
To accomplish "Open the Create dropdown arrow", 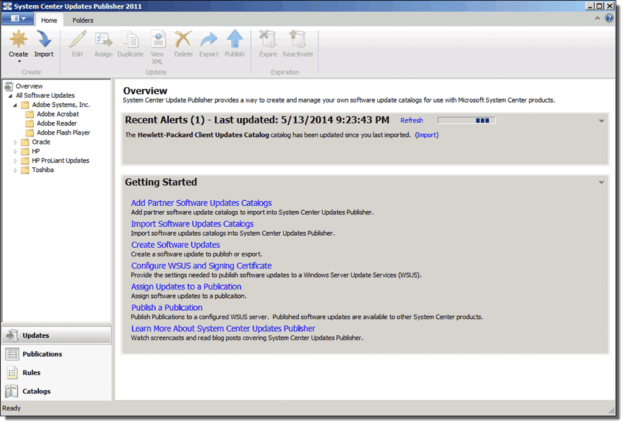I will tap(19, 62).
